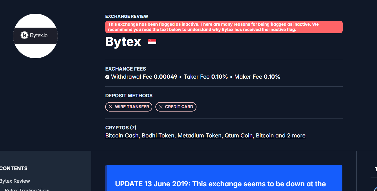This screenshot has height=191, width=377.
Task: Click the Bitcoin link after Qtum Coin
Action: [x=265, y=136]
